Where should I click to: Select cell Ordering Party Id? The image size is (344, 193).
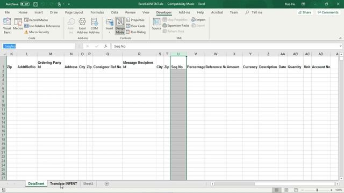pos(51,63)
